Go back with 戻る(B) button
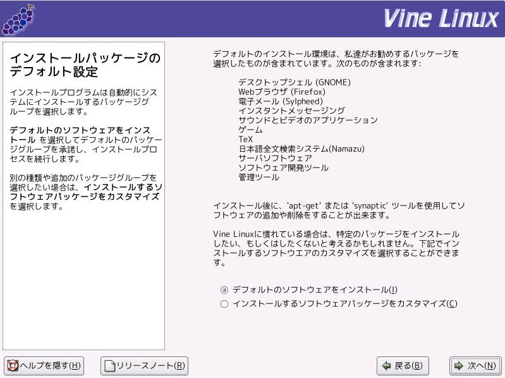Viewport: 505px width, 378px height. [403, 366]
